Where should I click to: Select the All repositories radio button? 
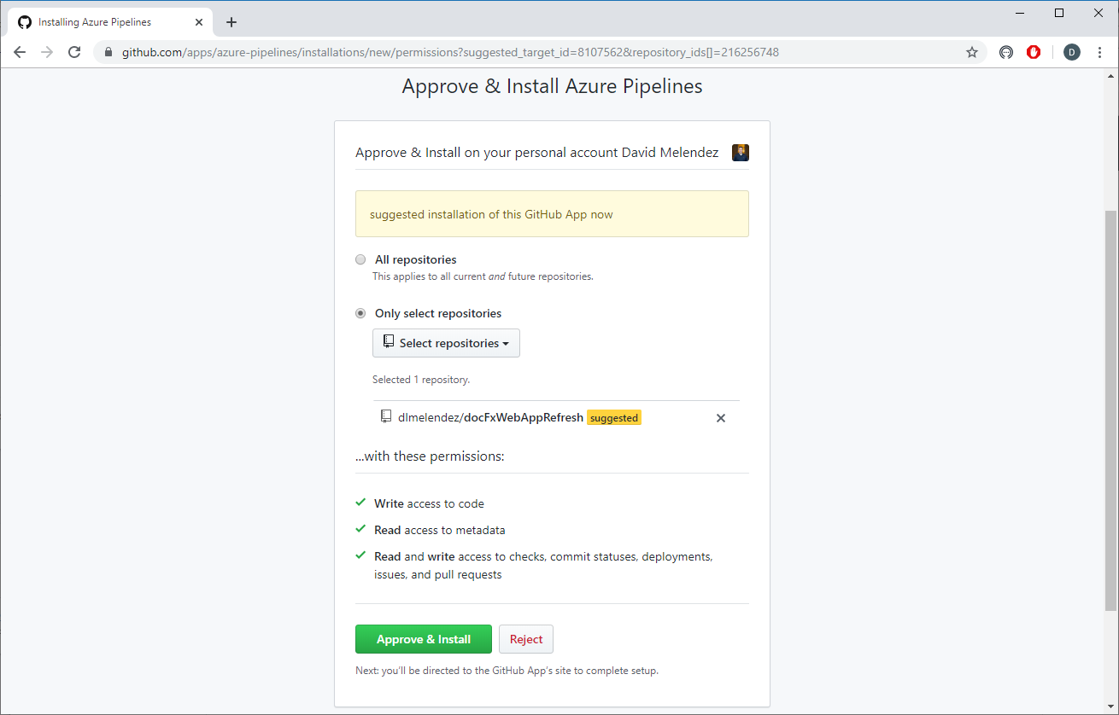point(360,259)
